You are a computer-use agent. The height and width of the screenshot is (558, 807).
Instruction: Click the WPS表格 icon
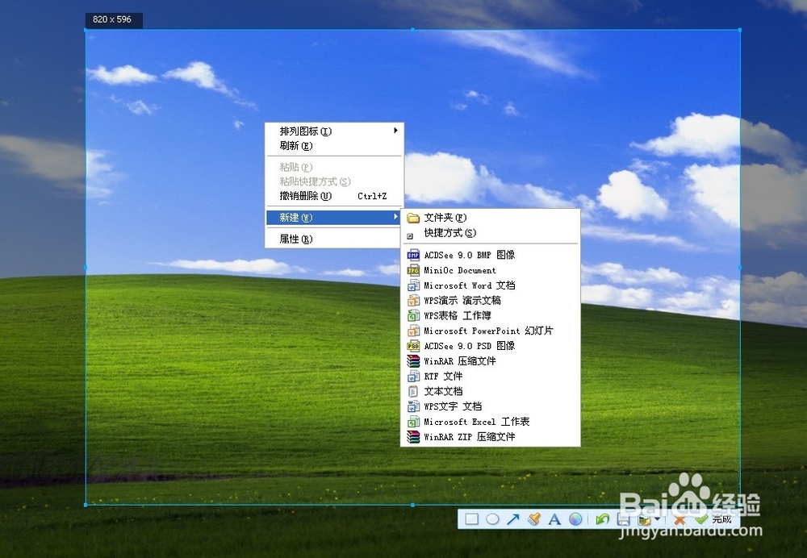click(x=413, y=316)
